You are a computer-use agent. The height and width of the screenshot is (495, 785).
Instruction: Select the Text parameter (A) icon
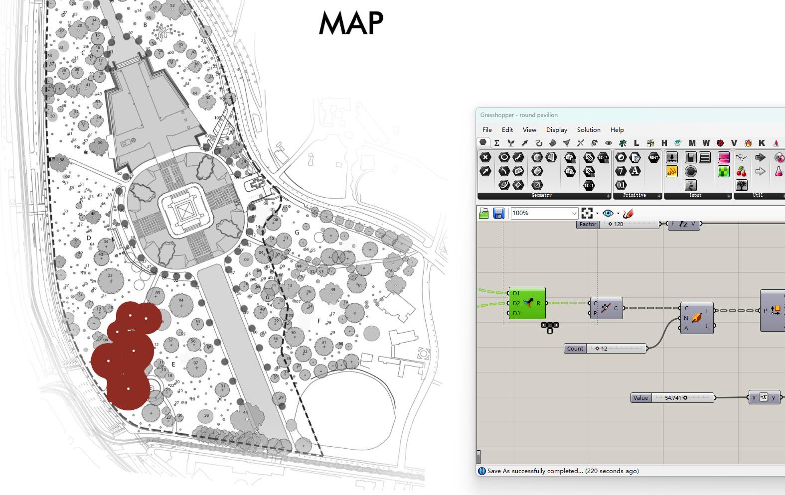point(635,171)
